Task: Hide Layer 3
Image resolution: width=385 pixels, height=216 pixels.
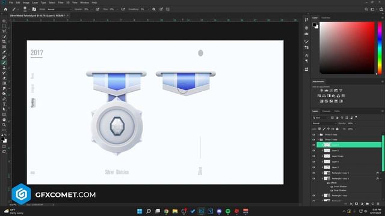Action: click(313, 167)
